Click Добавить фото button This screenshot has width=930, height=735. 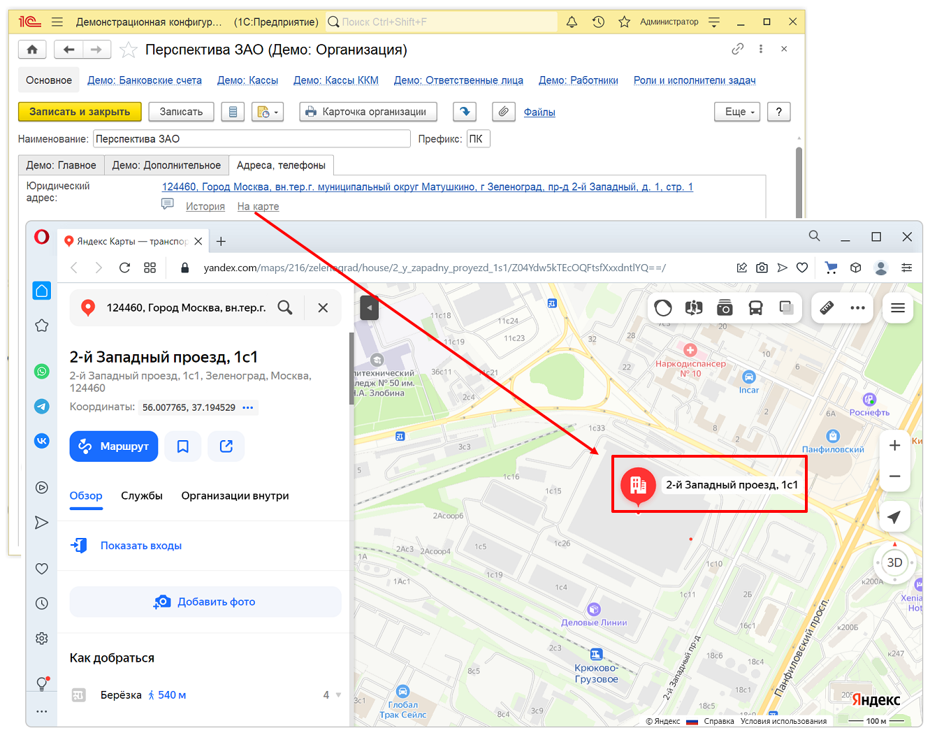[205, 602]
